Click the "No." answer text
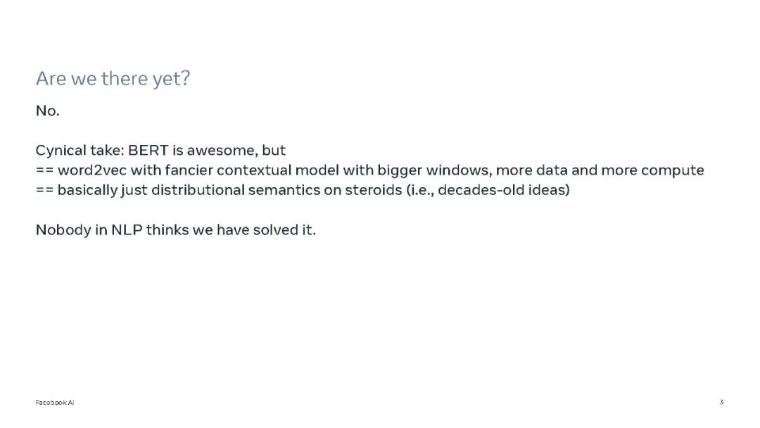 click(x=48, y=111)
